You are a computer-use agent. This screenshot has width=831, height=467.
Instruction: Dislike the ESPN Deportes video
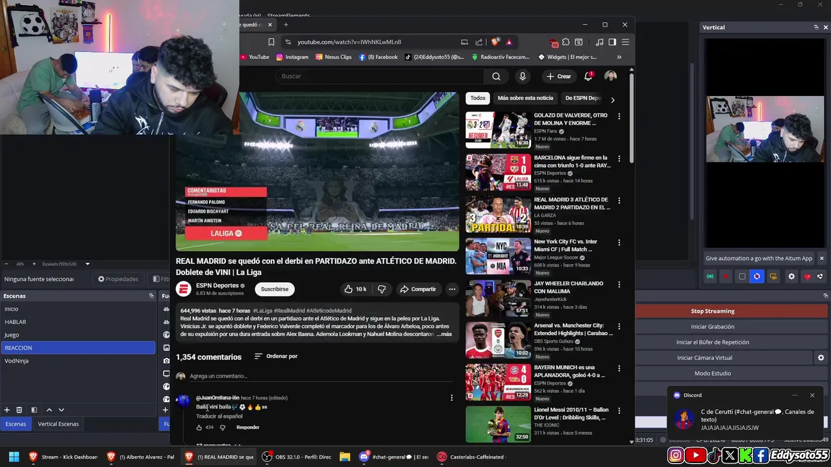point(382,289)
